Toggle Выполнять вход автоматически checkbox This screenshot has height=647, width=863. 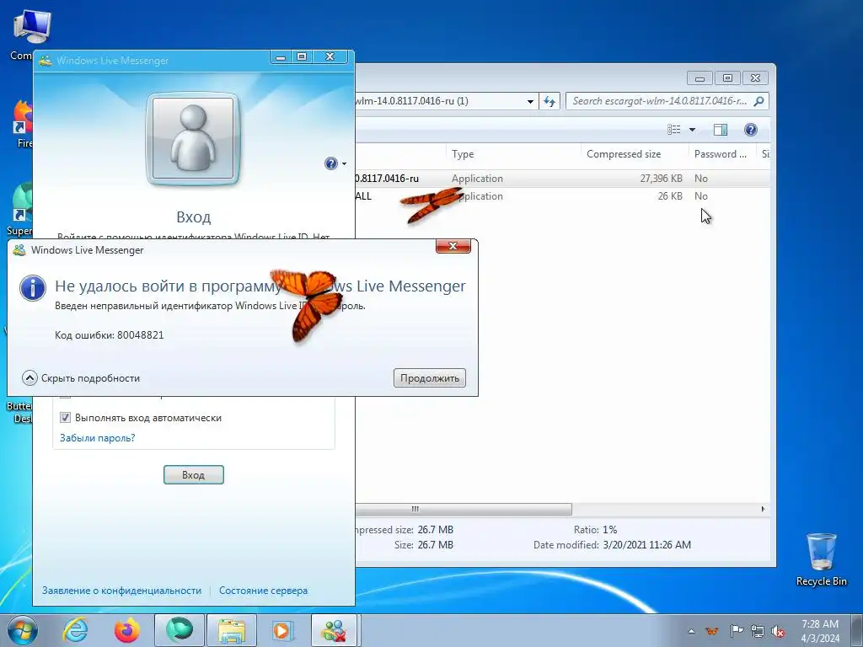tap(65, 418)
